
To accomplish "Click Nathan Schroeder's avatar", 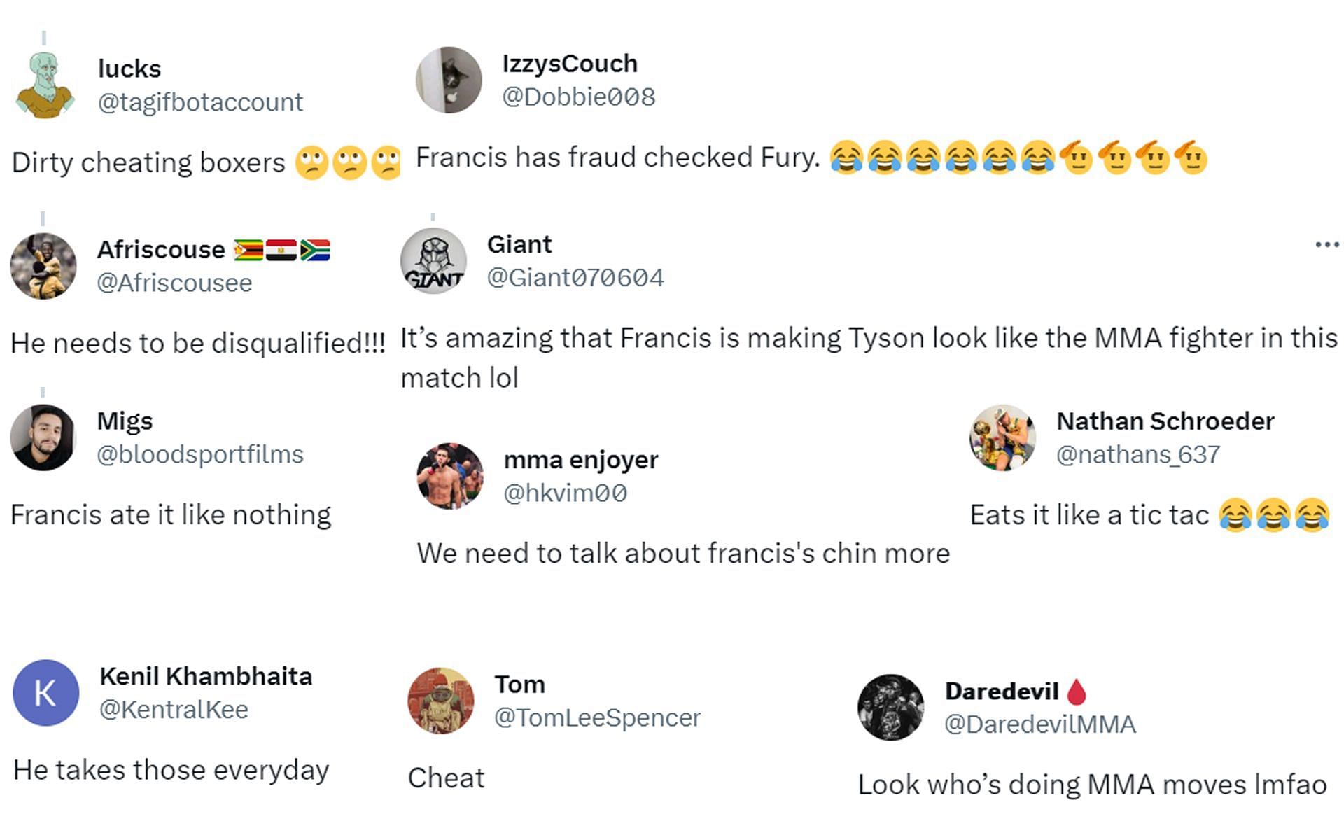I will click(x=1002, y=437).
